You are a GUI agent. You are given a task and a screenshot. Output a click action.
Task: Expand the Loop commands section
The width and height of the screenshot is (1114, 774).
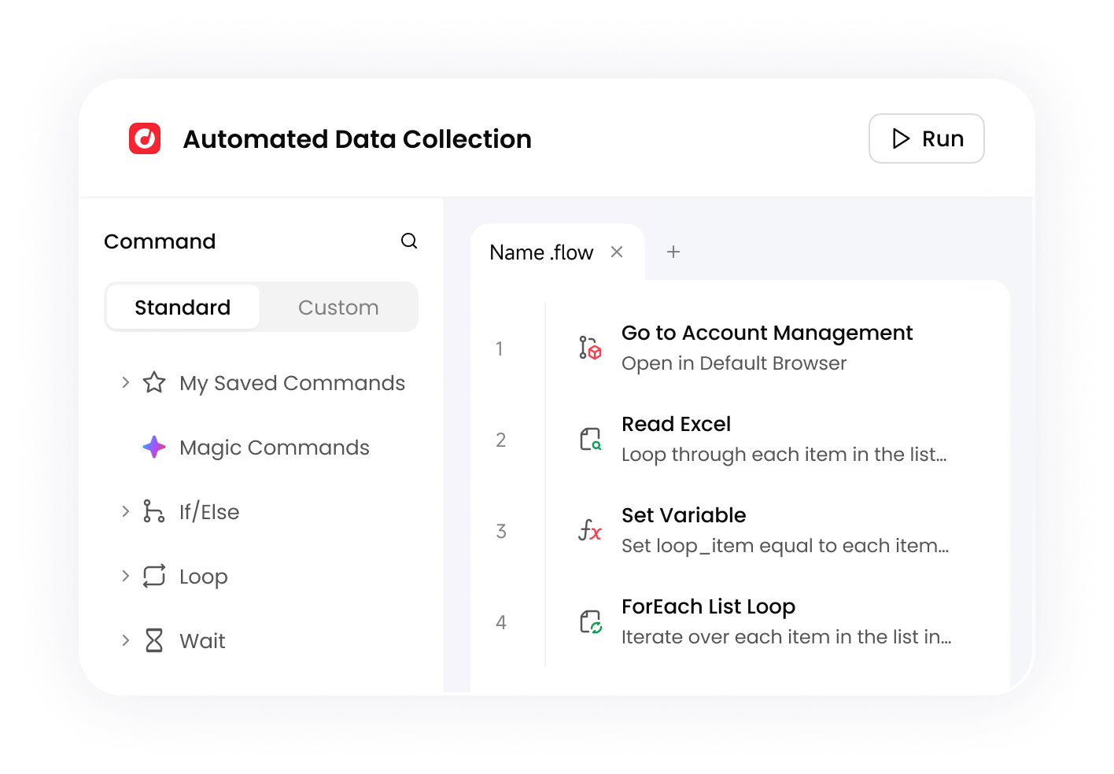click(125, 576)
